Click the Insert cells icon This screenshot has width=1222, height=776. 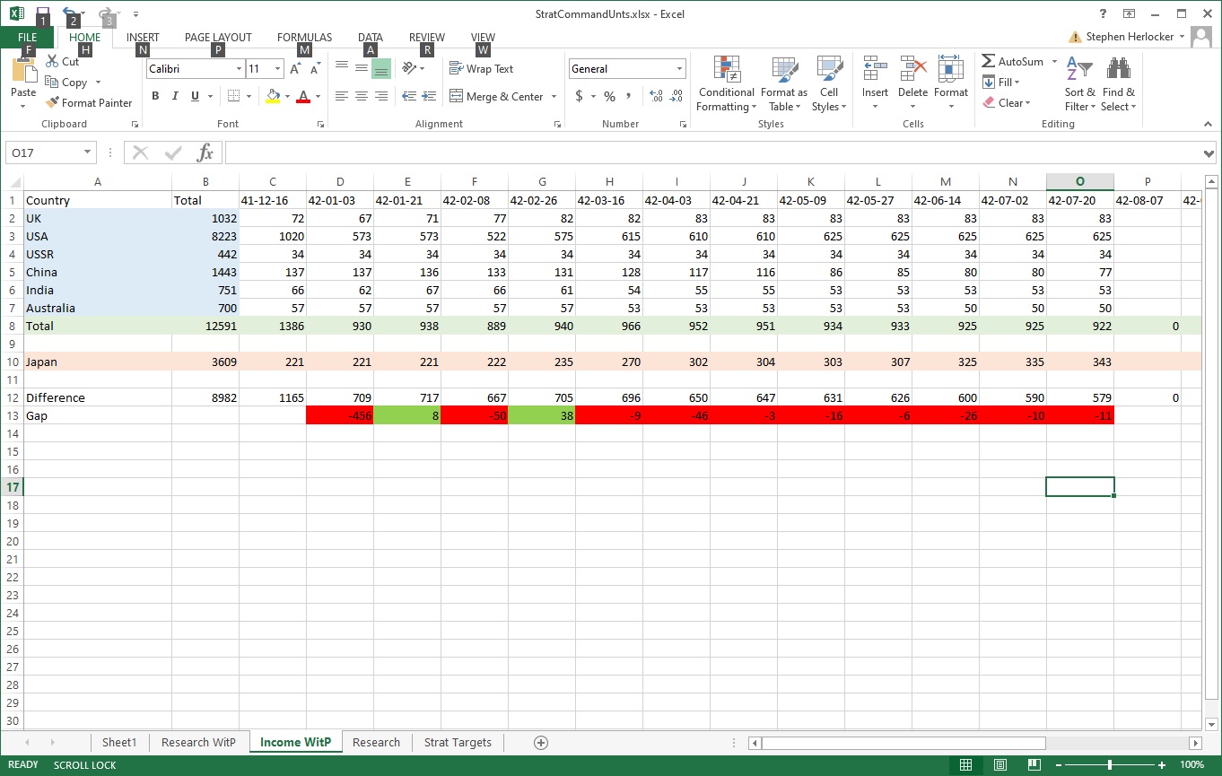click(875, 68)
